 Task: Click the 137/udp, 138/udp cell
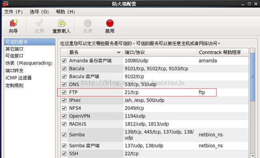[144, 146]
